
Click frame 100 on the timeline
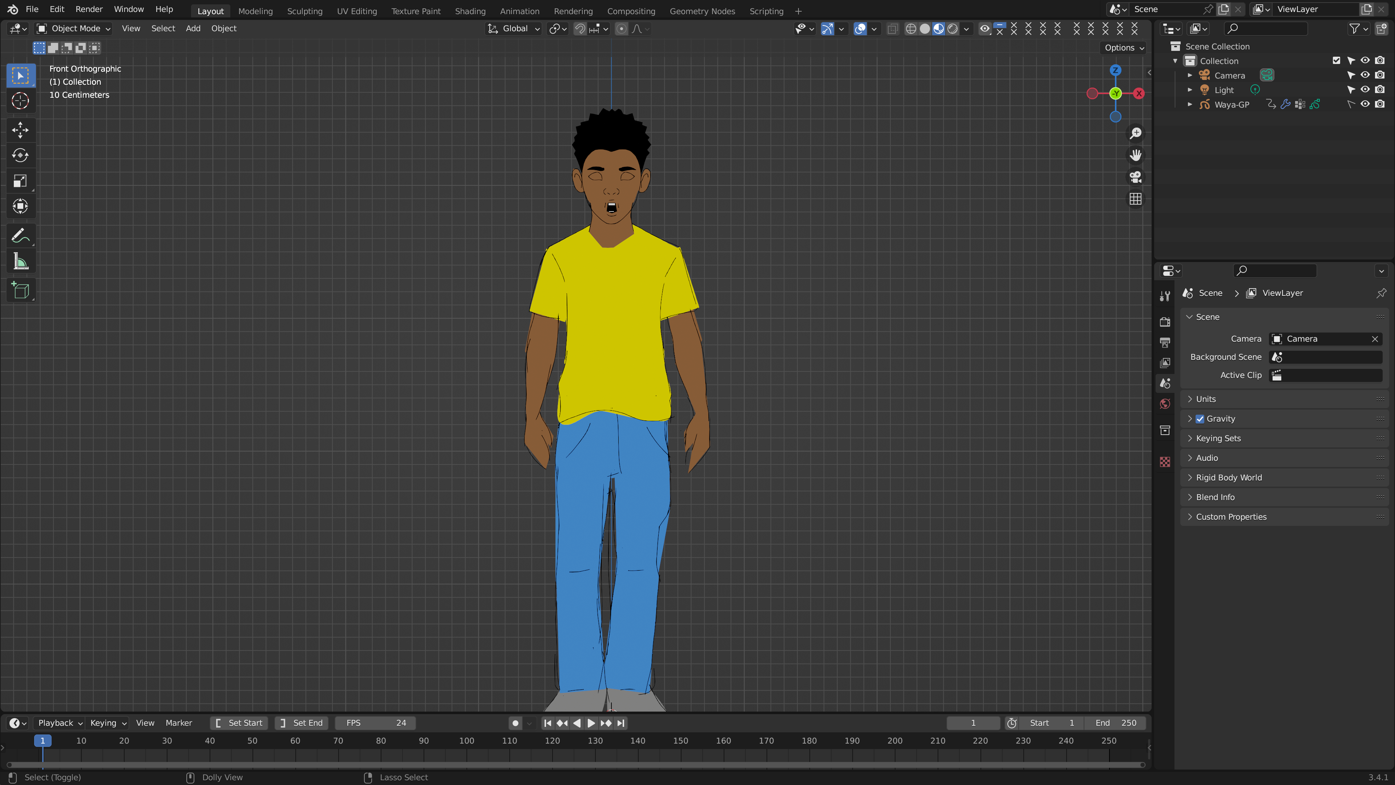pos(466,741)
